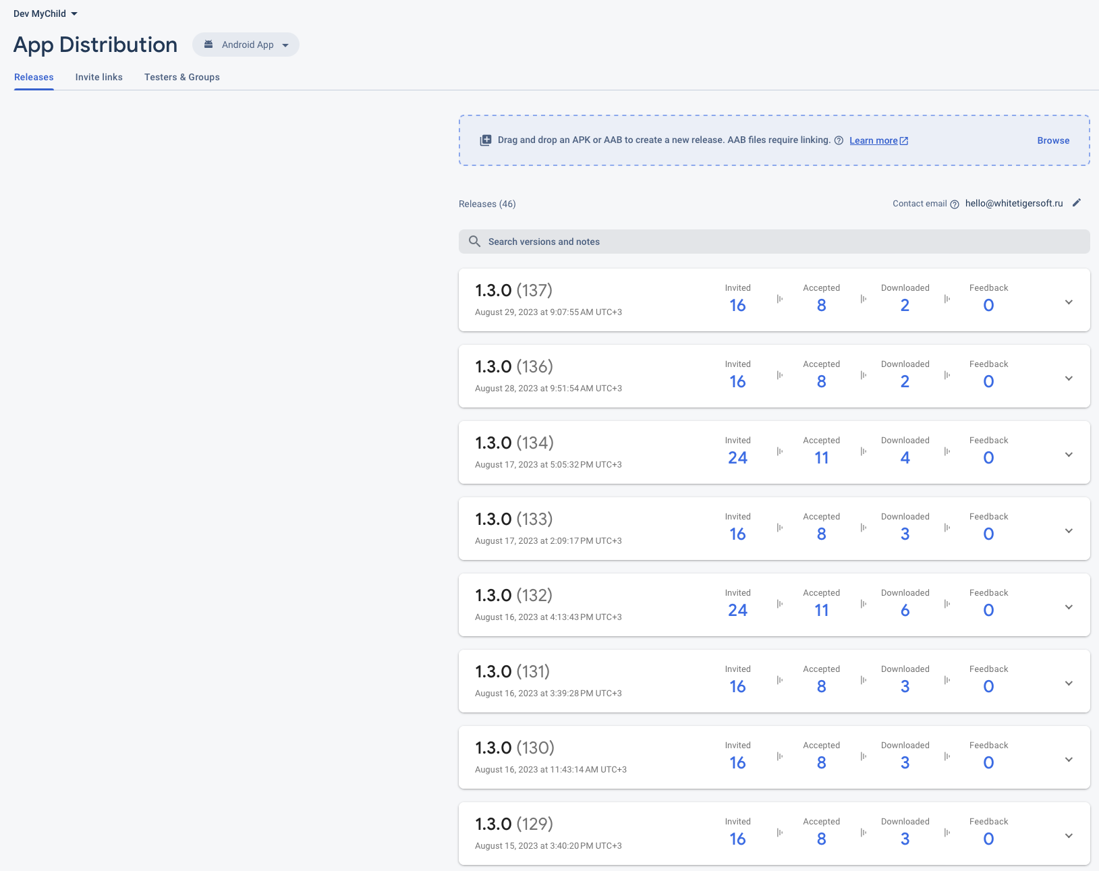Screen dimensions: 1099x871
Task: Switch to the Releases tab
Action: pyautogui.click(x=34, y=77)
